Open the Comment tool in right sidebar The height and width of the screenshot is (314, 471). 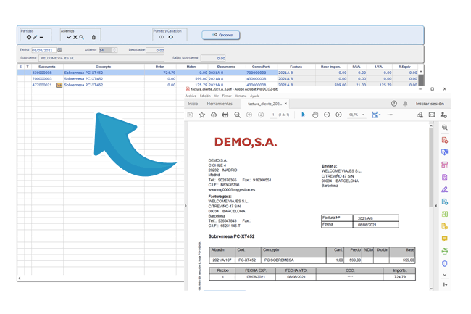(445, 239)
